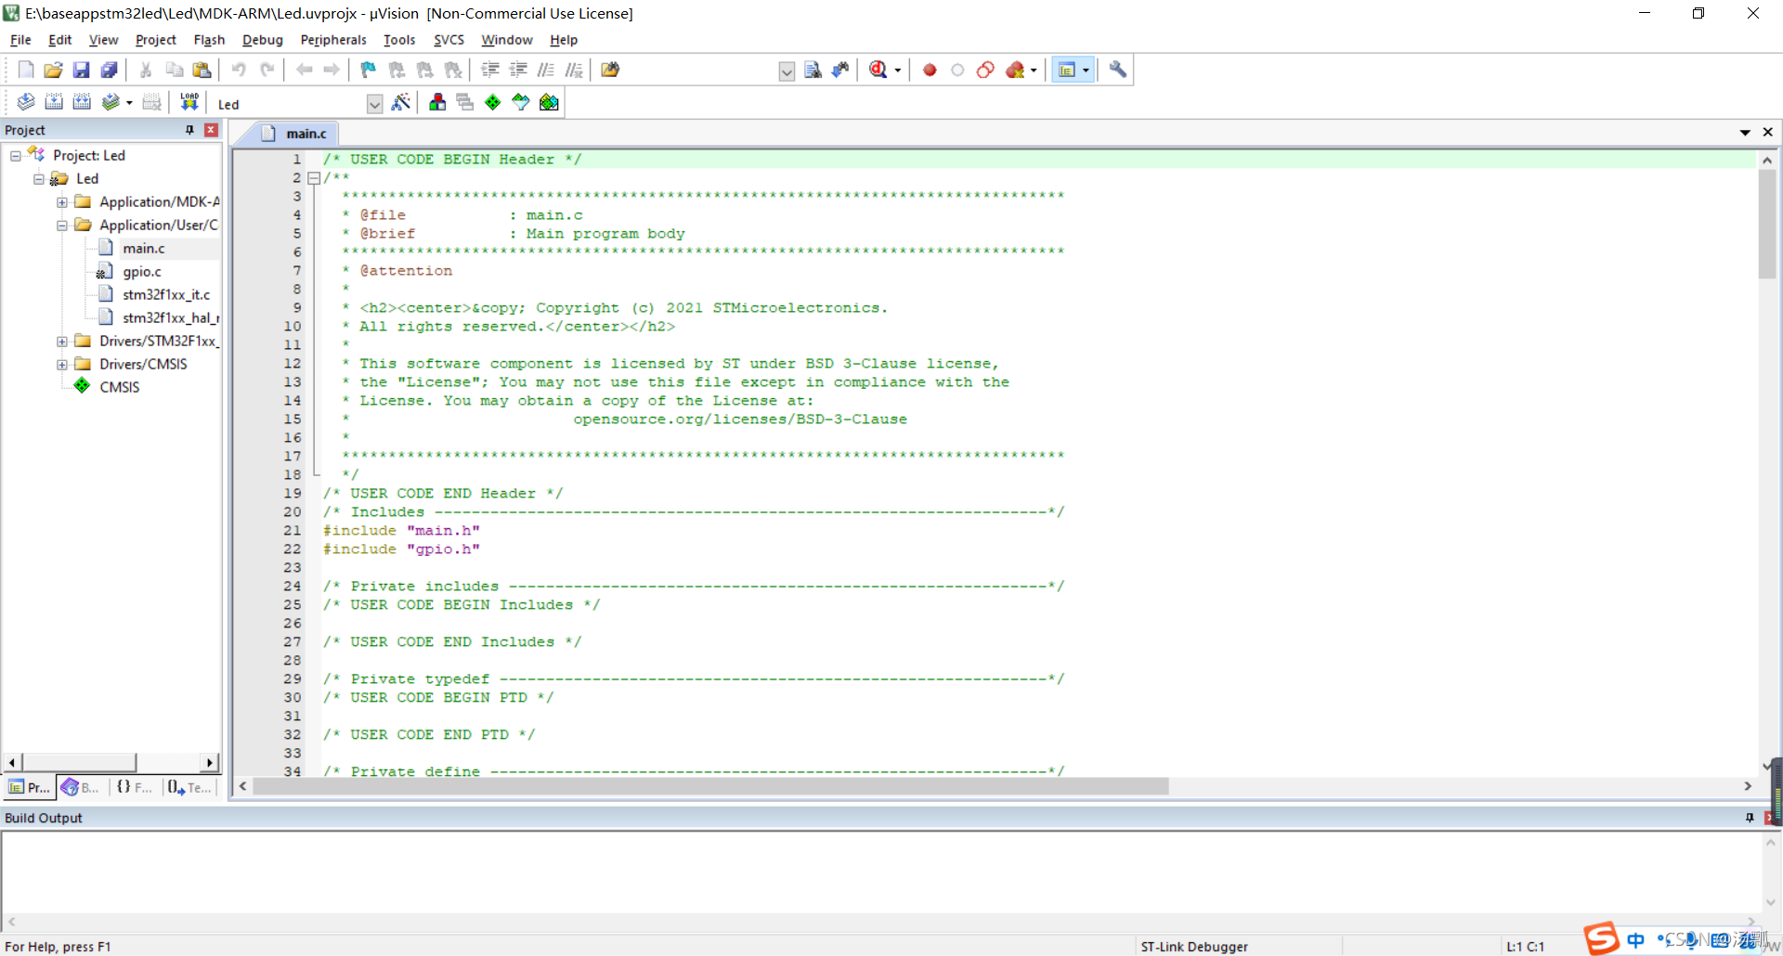Image resolution: width=1783 pixels, height=956 pixels.
Task: Click the Open file folder icon
Action: click(54, 70)
